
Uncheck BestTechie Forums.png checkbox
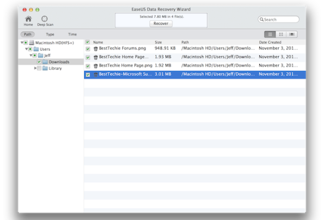88,49
